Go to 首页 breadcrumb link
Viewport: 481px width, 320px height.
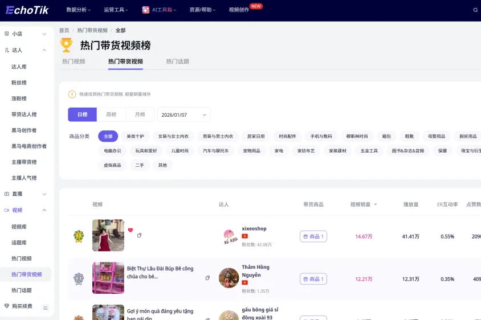coord(64,30)
